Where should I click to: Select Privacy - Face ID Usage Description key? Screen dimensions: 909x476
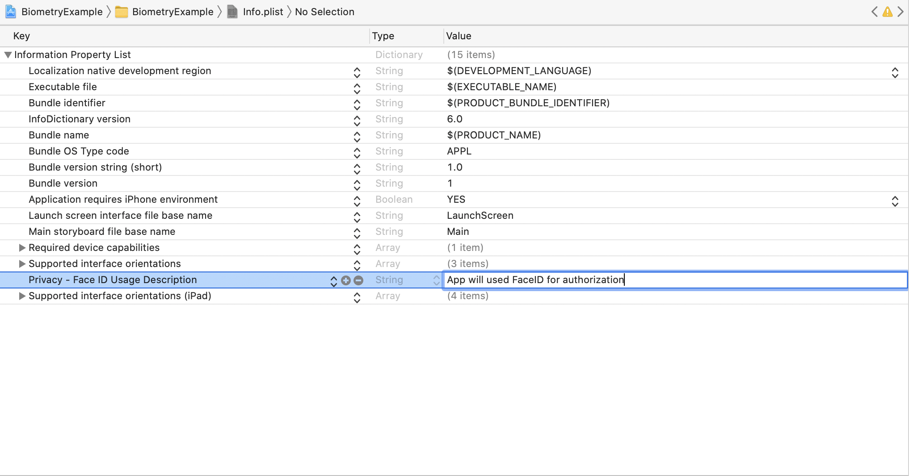click(x=113, y=280)
